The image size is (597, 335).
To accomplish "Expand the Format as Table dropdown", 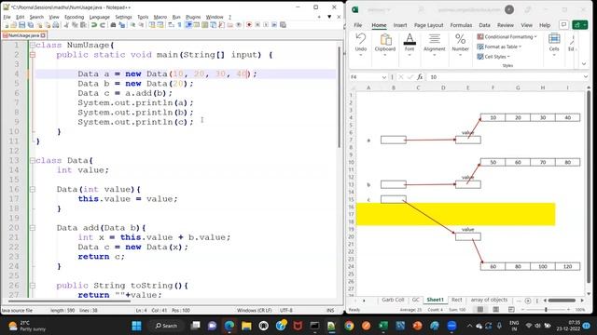I will [499, 47].
